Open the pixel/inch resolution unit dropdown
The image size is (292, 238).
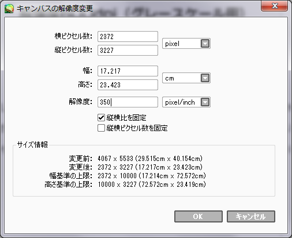(x=186, y=102)
